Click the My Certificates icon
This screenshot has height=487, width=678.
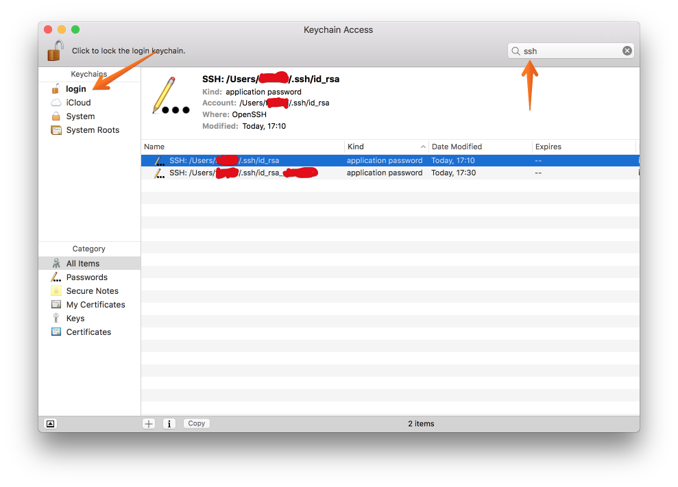click(56, 305)
